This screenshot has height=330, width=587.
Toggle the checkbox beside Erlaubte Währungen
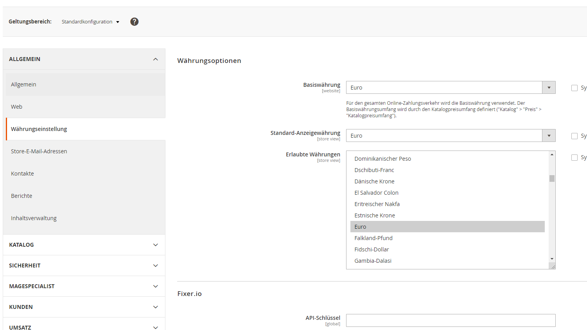pos(574,157)
